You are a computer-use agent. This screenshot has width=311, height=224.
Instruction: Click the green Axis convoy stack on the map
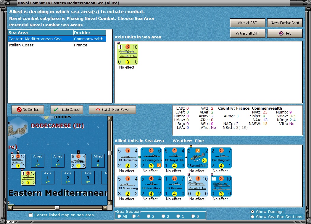pyautogui.click(x=28, y=178)
